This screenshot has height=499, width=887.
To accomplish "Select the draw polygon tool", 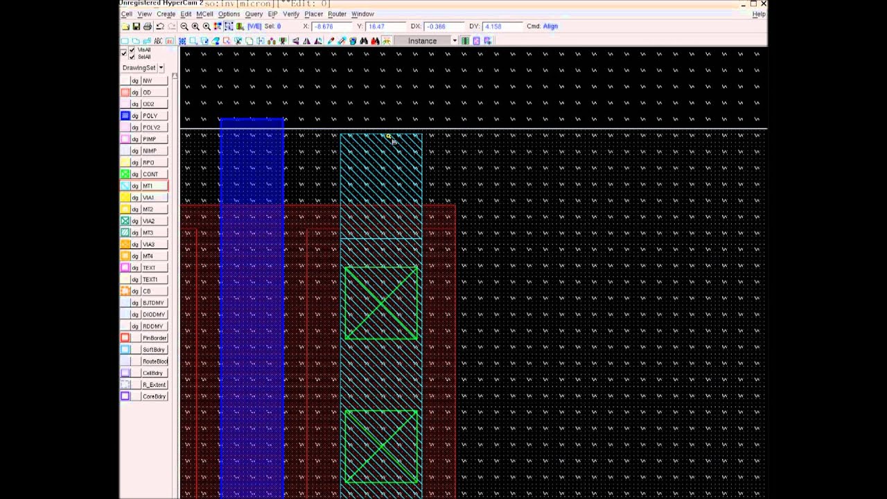I will (136, 41).
